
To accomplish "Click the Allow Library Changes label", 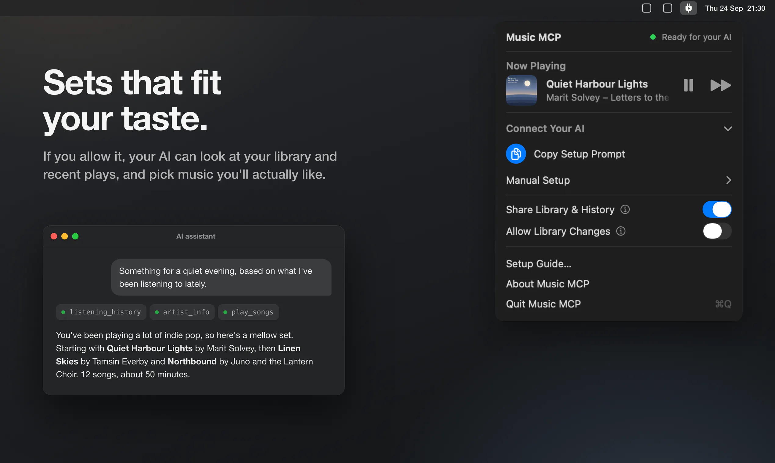I will click(558, 231).
